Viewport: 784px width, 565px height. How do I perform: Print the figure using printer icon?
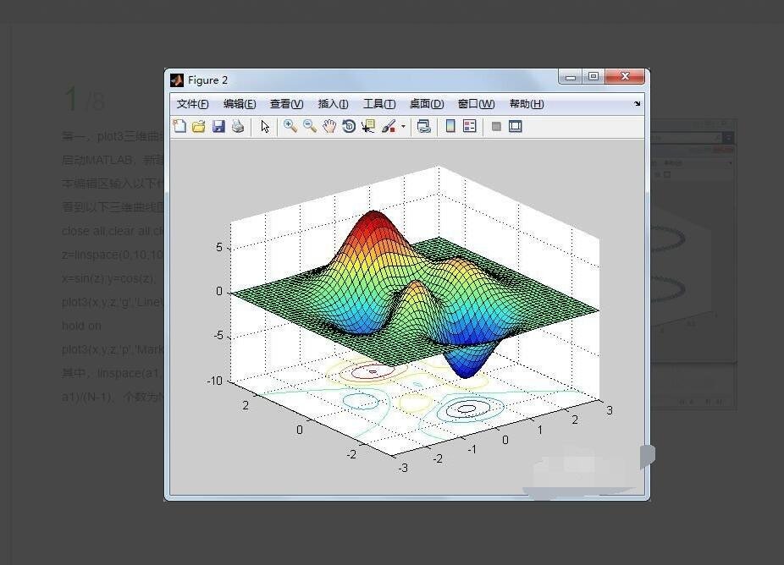[x=238, y=126]
